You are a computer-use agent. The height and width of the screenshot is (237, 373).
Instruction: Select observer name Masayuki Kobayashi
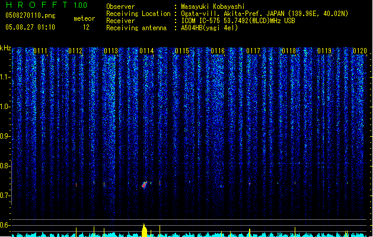pyautogui.click(x=213, y=7)
